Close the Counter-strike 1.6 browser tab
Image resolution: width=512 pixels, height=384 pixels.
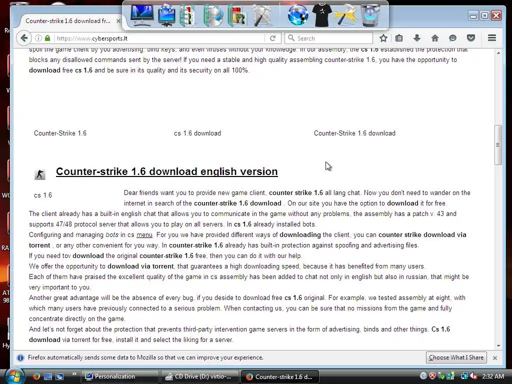pyautogui.click(x=118, y=21)
